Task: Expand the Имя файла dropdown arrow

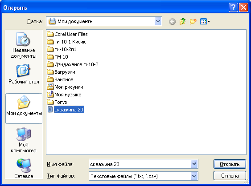Action: point(194,164)
